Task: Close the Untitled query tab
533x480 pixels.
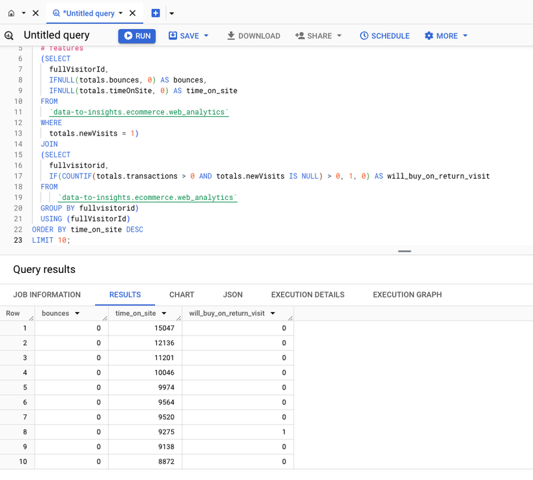Action: tap(132, 13)
